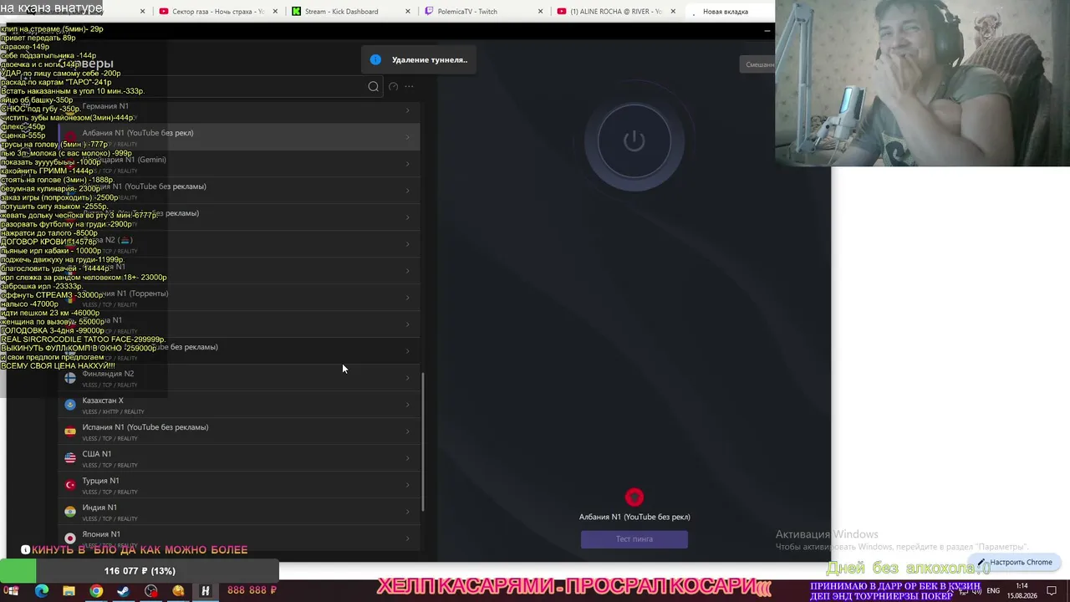Open File Explorer from the taskbar
Image resolution: width=1070 pixels, height=602 pixels.
pos(69,591)
